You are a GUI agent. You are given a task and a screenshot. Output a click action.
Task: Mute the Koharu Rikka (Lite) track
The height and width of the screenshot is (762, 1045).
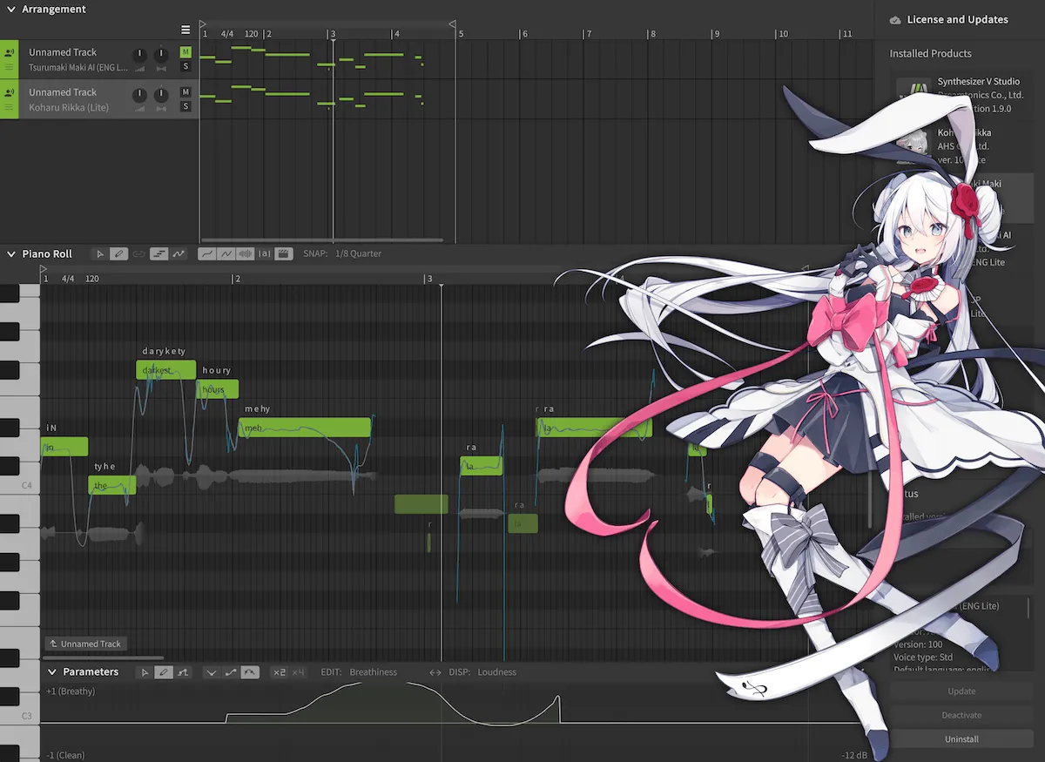click(x=185, y=92)
